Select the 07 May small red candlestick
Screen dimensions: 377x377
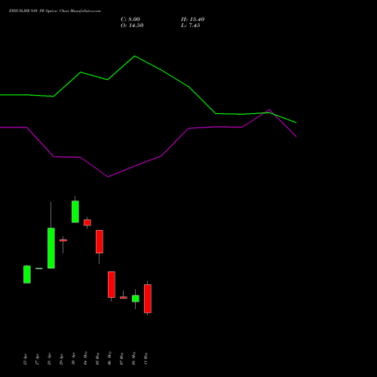(x=124, y=297)
